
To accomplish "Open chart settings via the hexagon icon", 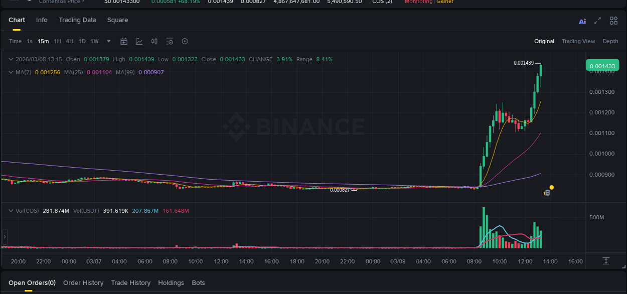I will coord(185,41).
